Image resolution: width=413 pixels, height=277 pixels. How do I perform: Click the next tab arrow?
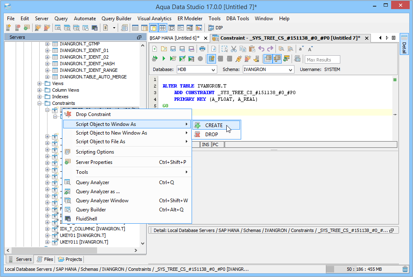(387, 38)
